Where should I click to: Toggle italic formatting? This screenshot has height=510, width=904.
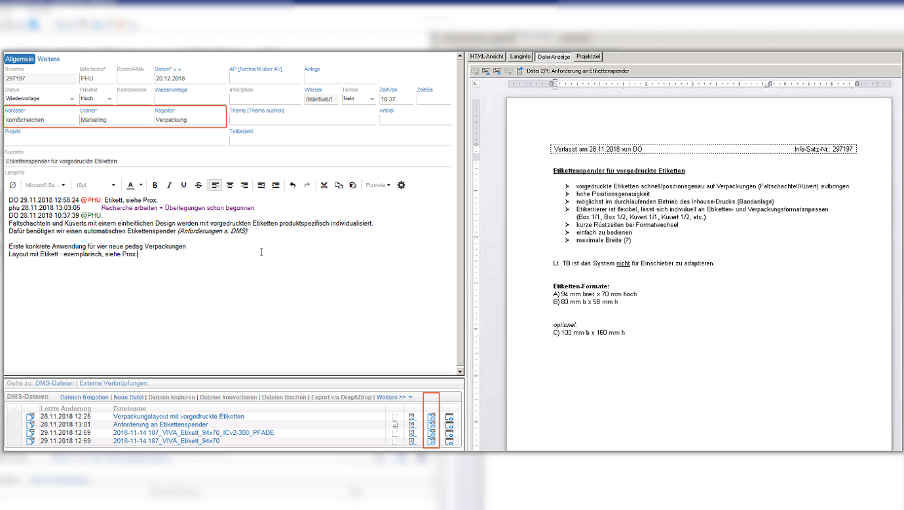pyautogui.click(x=170, y=185)
